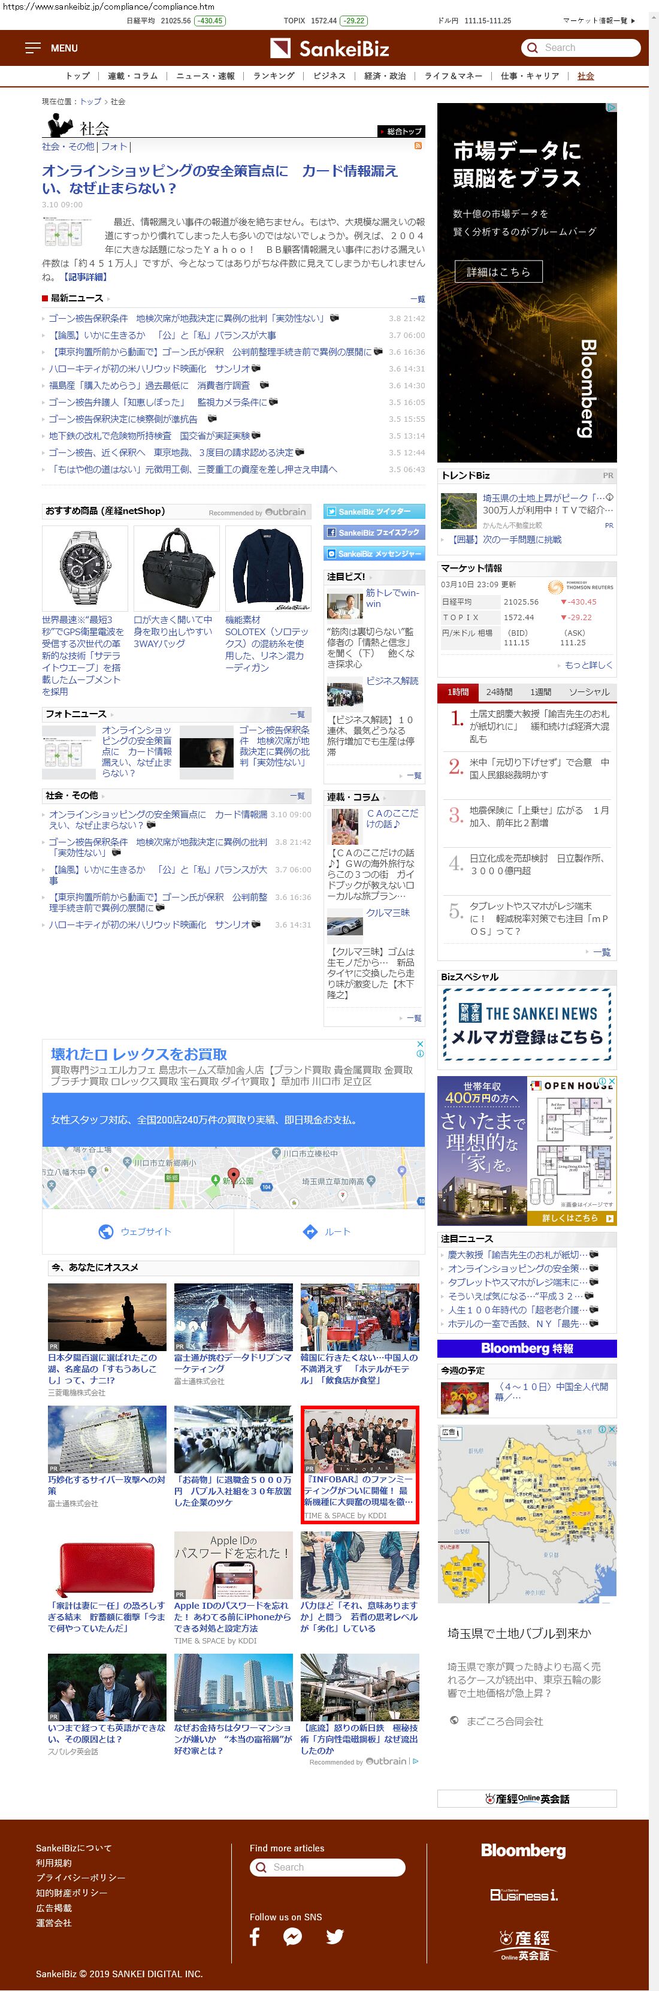The image size is (659, 1991).
Task: Click THE SANKEI NEWS メルマガ登録 banner
Action: [x=527, y=1025]
